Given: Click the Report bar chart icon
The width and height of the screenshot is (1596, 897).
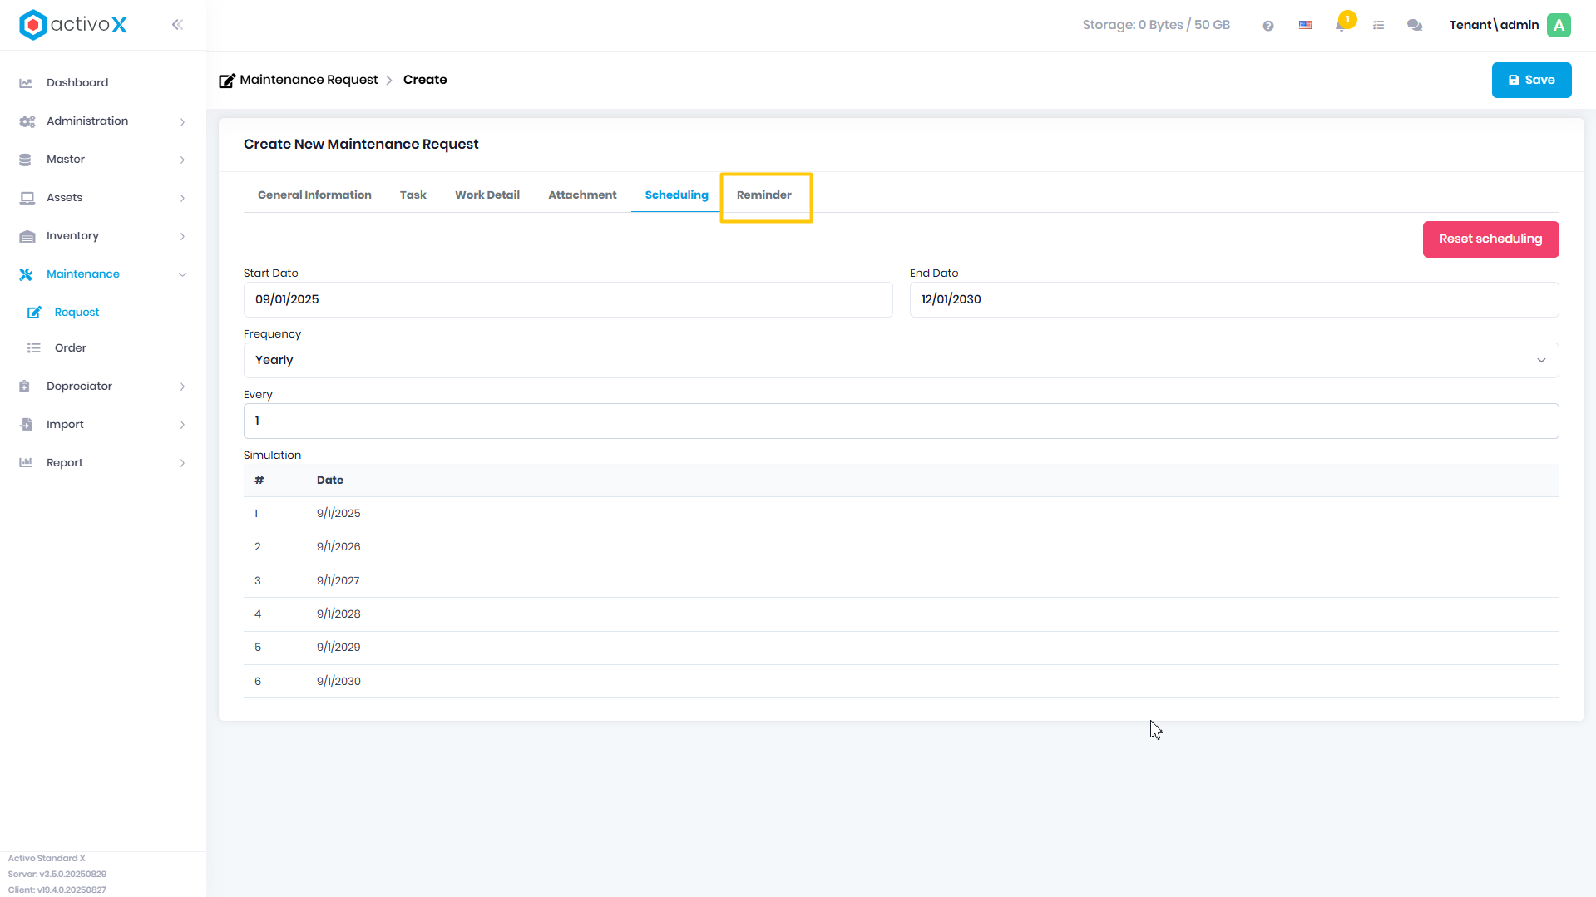Looking at the screenshot, I should (x=26, y=463).
